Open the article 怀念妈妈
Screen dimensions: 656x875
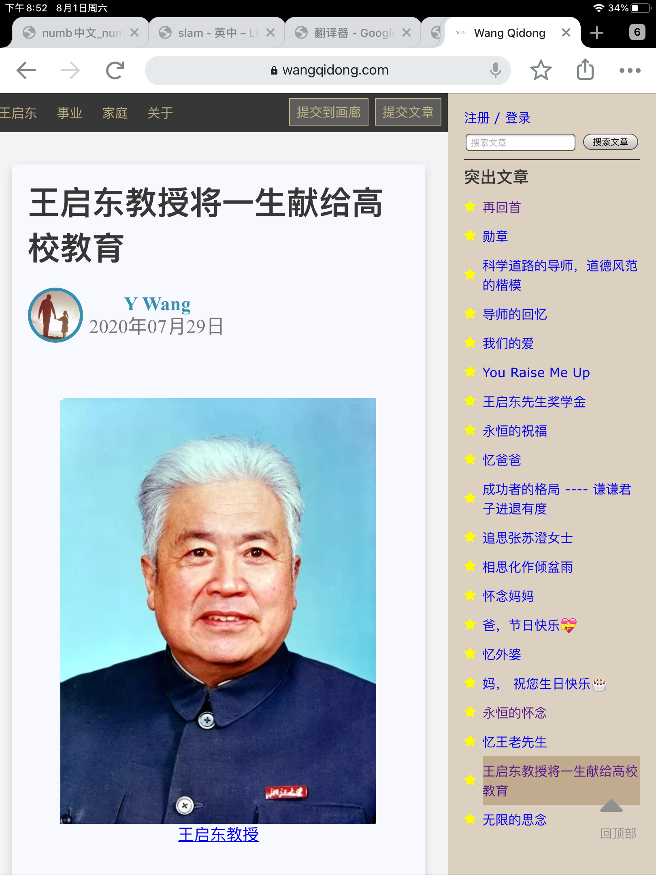click(x=508, y=596)
